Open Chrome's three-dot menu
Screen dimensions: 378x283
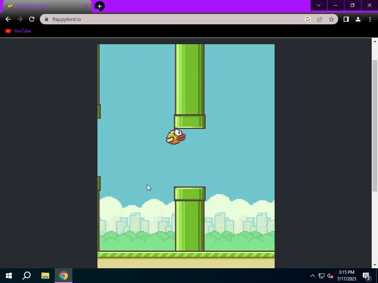pyautogui.click(x=370, y=19)
